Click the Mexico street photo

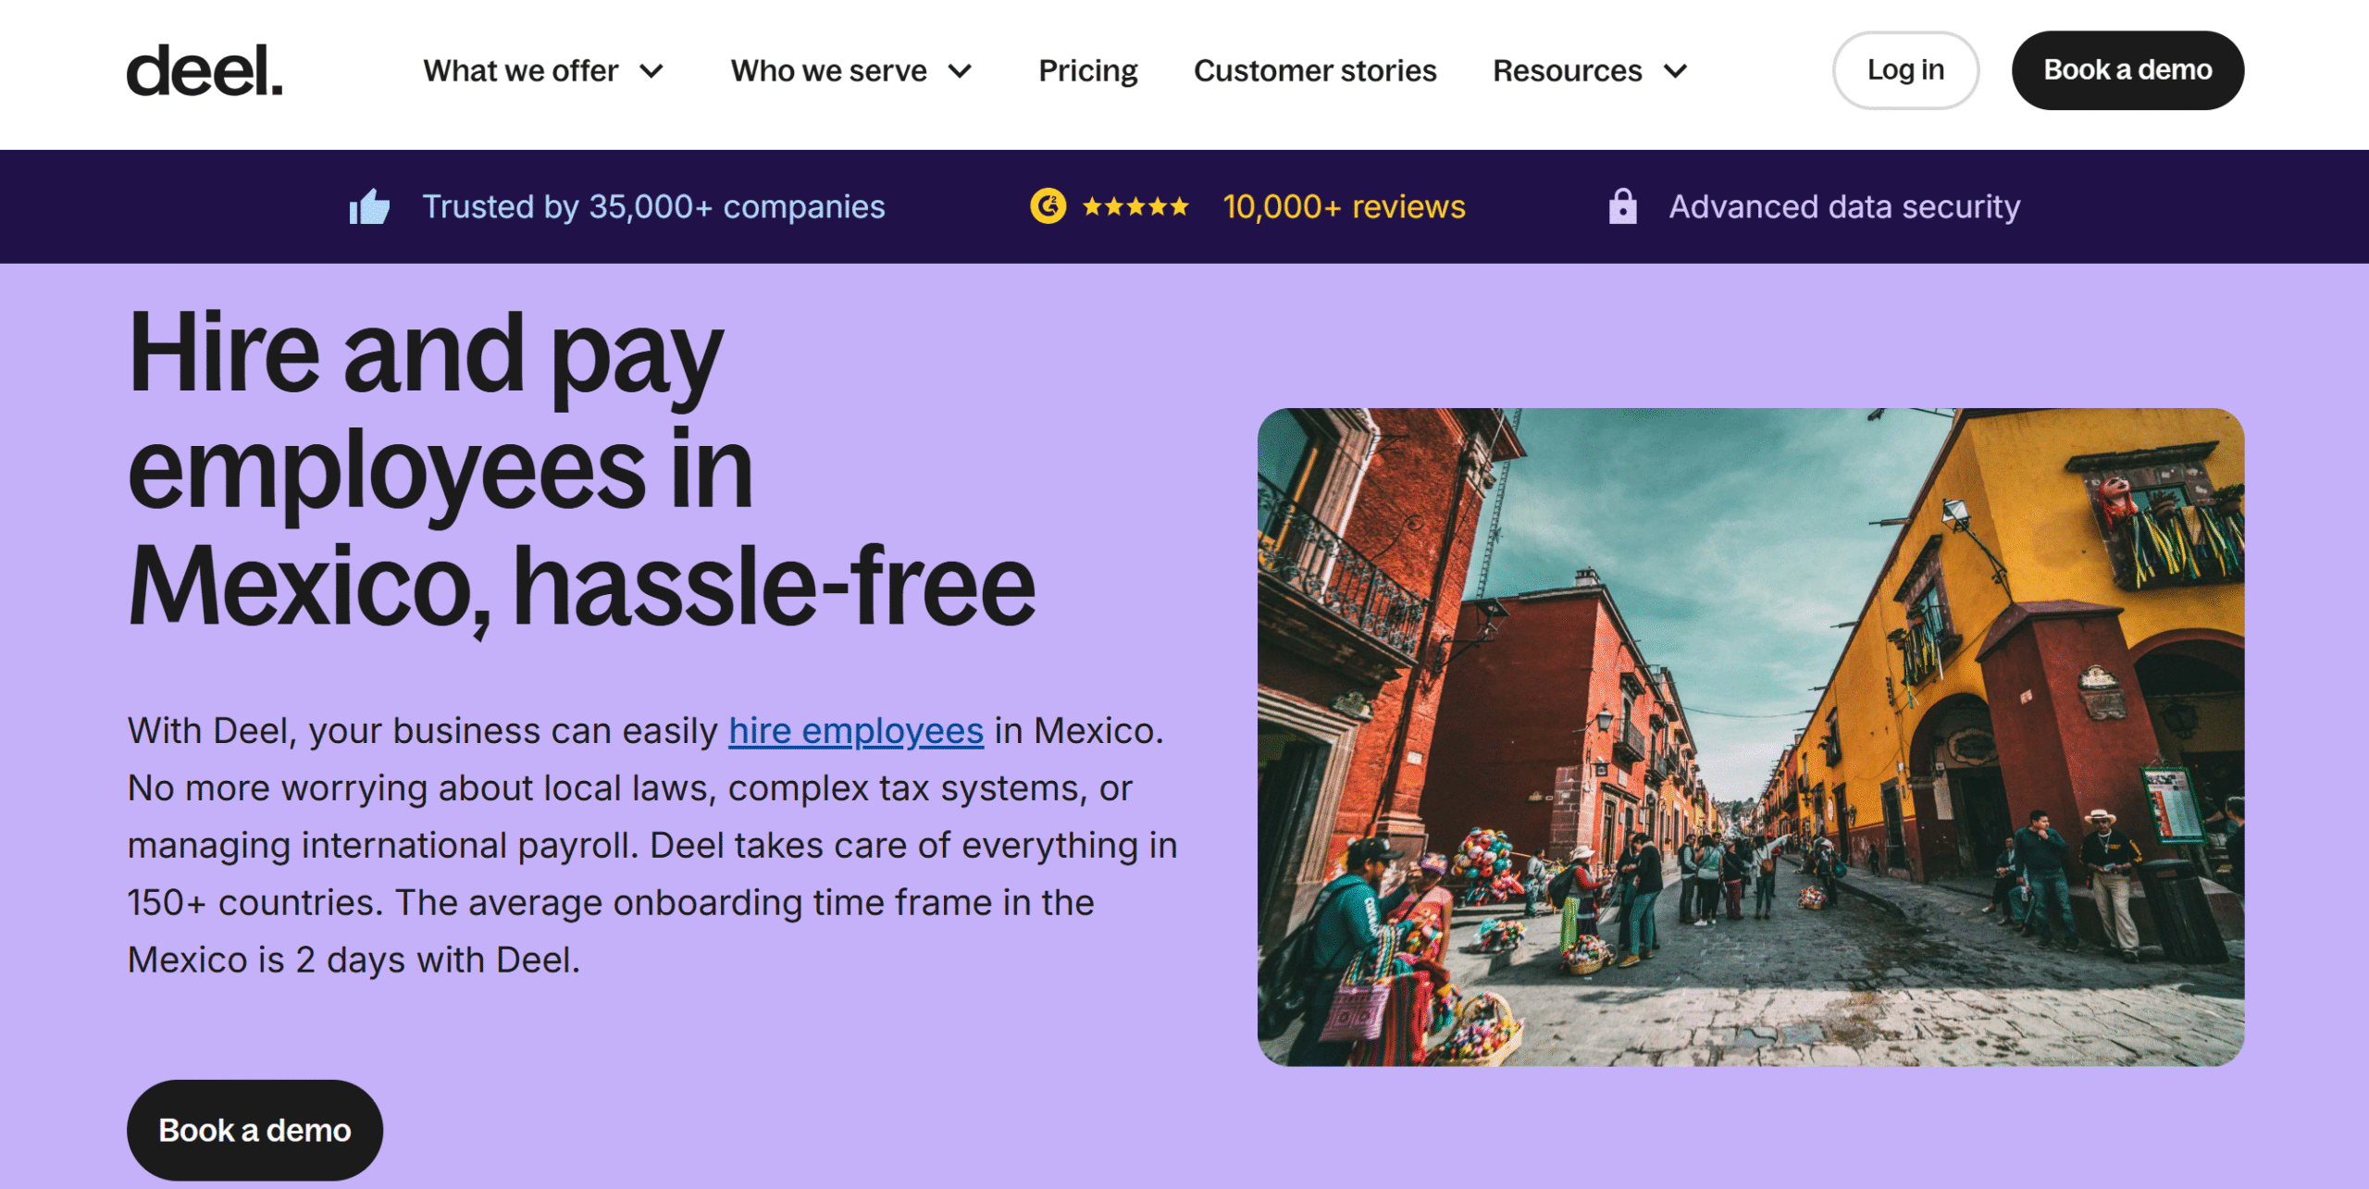[x=1751, y=737]
